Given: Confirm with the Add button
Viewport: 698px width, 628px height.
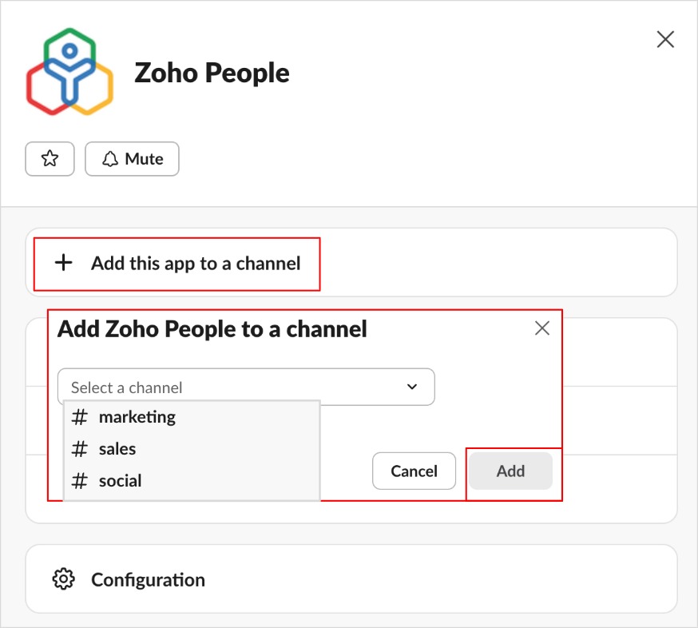Looking at the screenshot, I should point(510,471).
